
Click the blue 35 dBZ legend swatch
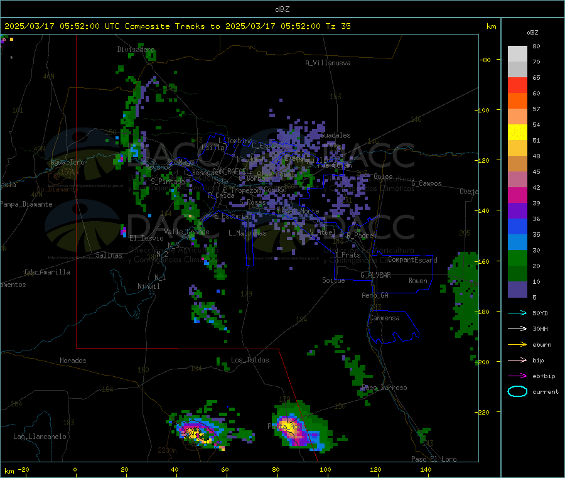(517, 226)
